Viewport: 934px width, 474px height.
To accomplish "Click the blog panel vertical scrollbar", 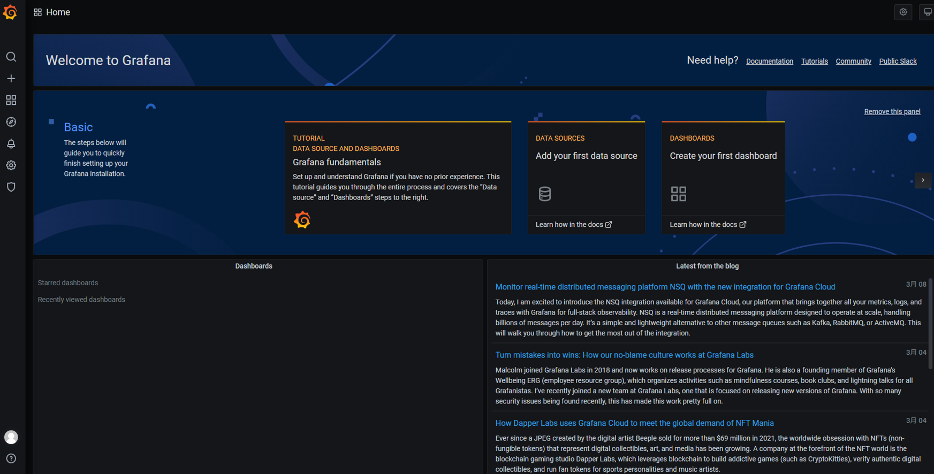I will click(x=930, y=324).
